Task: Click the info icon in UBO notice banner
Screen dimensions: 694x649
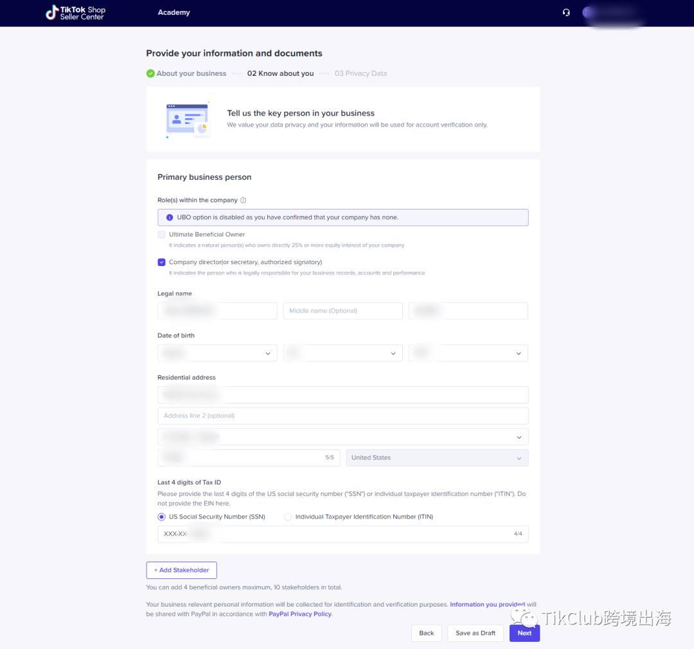Action: 170,218
